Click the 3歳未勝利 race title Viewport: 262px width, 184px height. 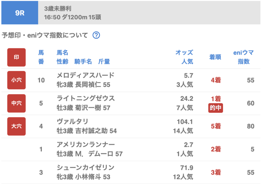(58, 9)
